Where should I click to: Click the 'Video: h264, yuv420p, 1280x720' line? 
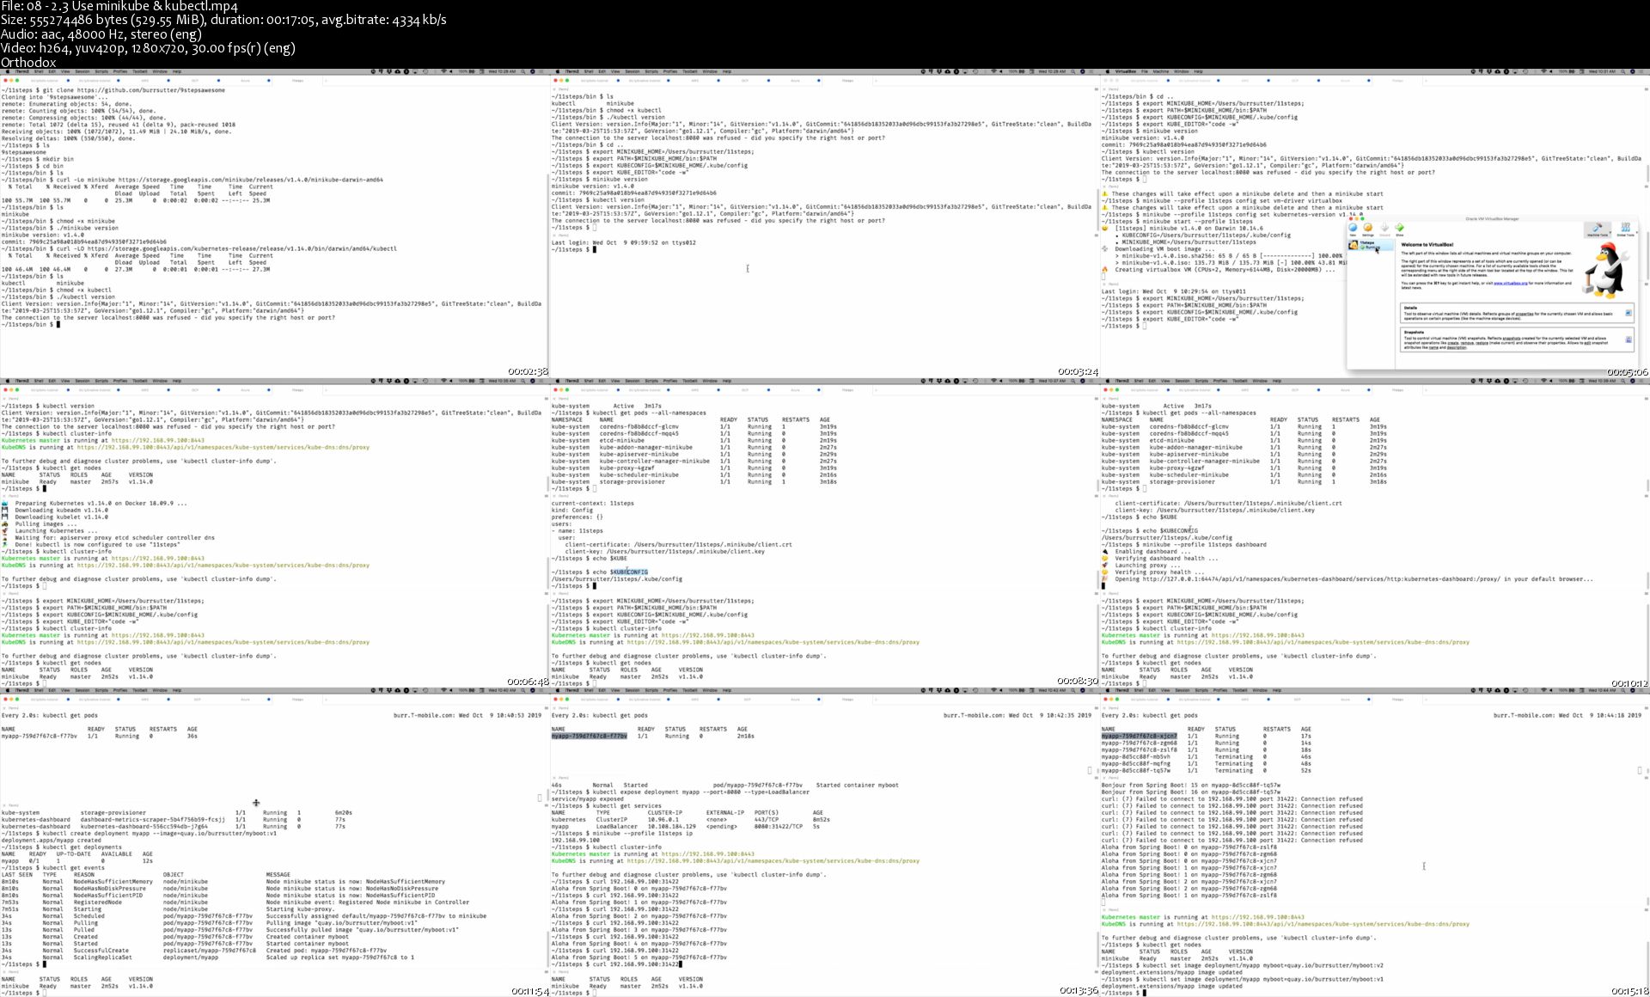(x=147, y=48)
